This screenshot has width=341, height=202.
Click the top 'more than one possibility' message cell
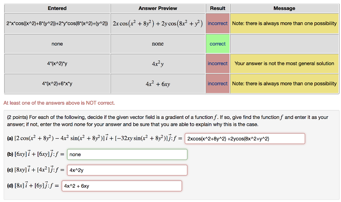click(284, 23)
